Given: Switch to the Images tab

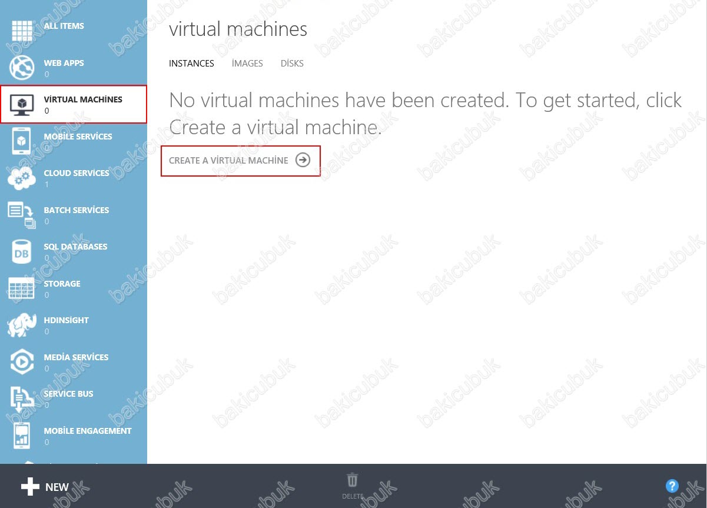Looking at the screenshot, I should click(x=247, y=64).
